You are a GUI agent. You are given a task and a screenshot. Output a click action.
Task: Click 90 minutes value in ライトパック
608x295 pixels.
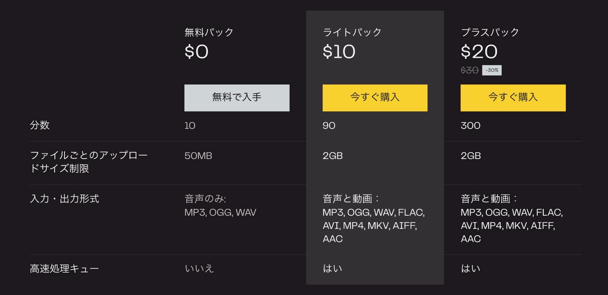click(329, 126)
